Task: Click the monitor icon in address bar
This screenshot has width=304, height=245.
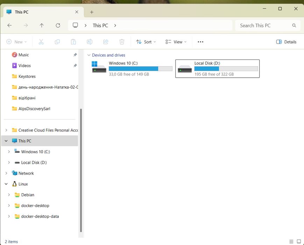Action: [75, 26]
